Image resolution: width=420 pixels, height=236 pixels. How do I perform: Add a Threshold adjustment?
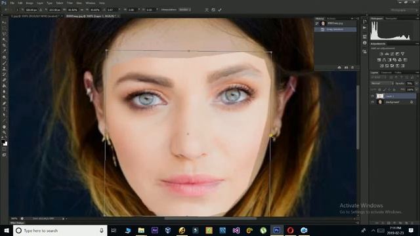[x=392, y=66]
